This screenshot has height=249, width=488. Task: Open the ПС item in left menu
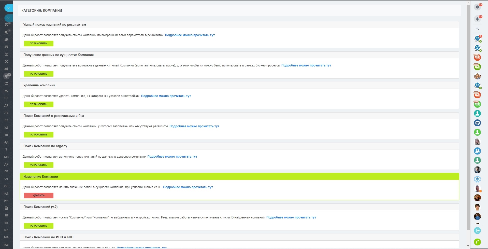click(x=6, y=98)
